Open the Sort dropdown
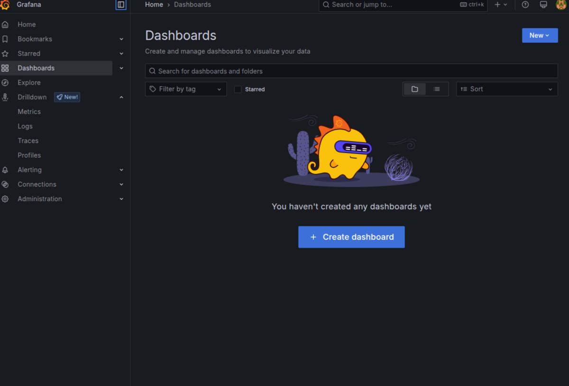This screenshot has width=569, height=386. [506, 89]
